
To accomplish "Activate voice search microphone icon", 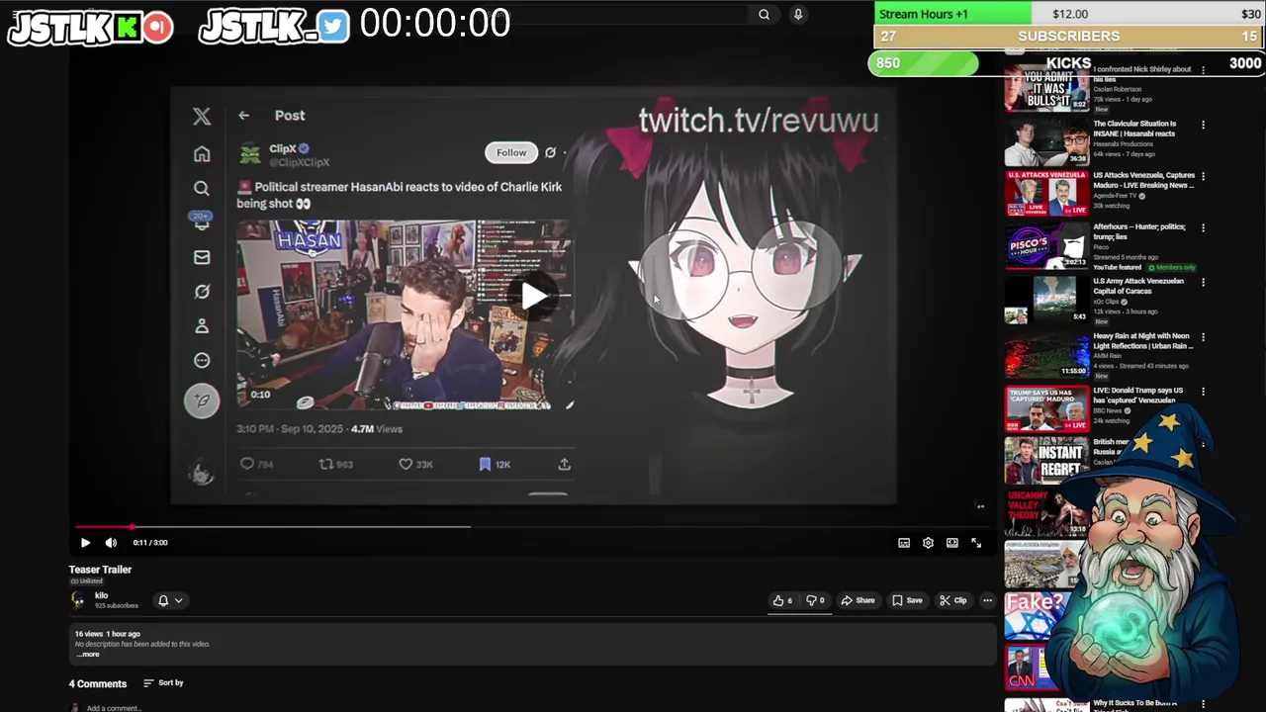I will 798,14.
